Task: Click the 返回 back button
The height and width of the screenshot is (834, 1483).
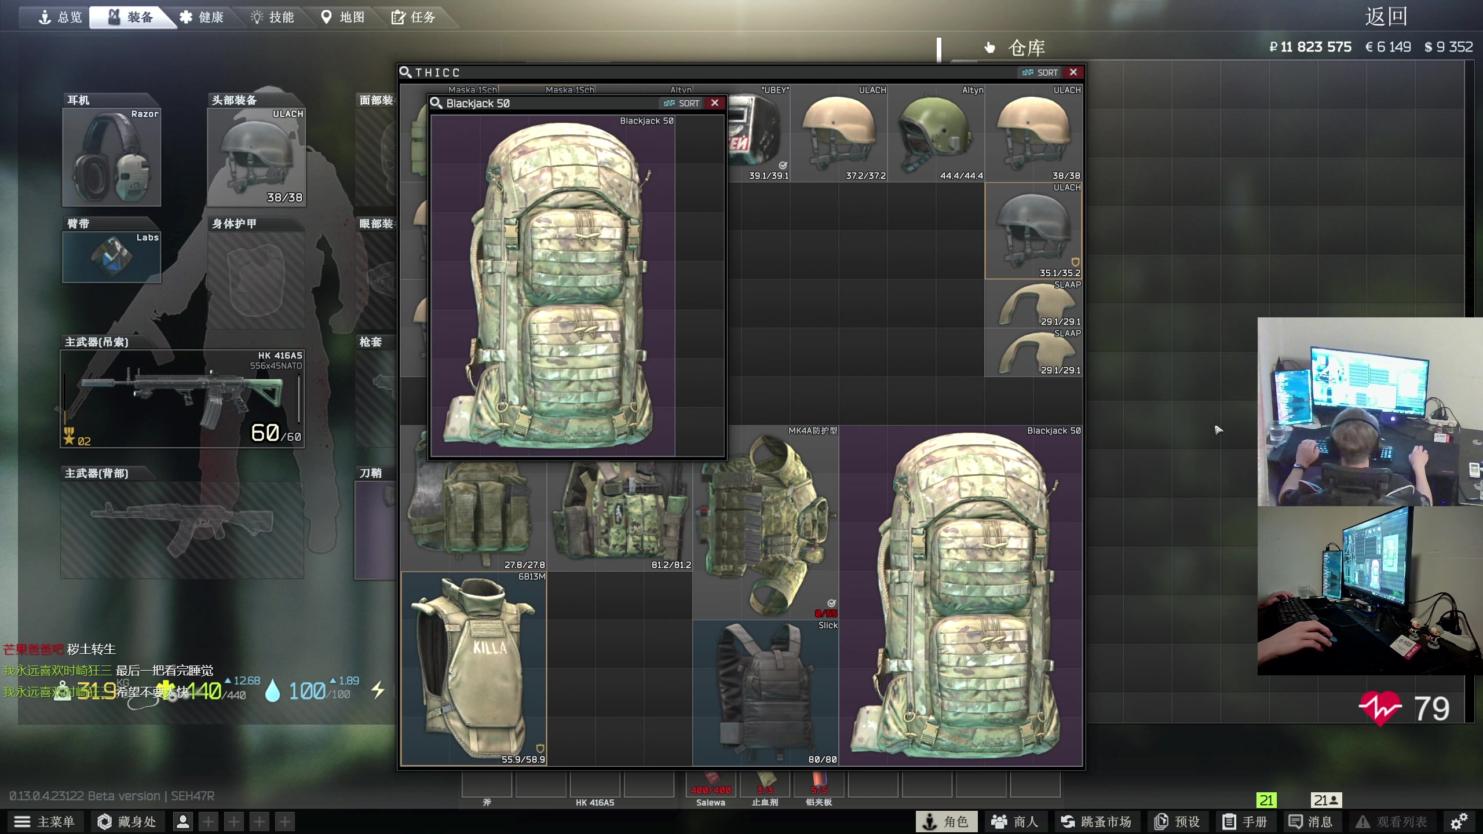Action: pyautogui.click(x=1386, y=16)
